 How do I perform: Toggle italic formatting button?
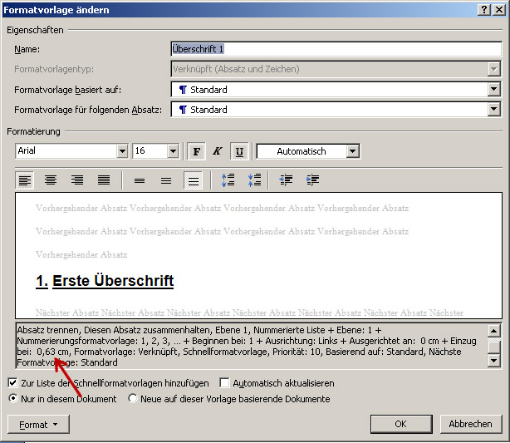point(218,151)
